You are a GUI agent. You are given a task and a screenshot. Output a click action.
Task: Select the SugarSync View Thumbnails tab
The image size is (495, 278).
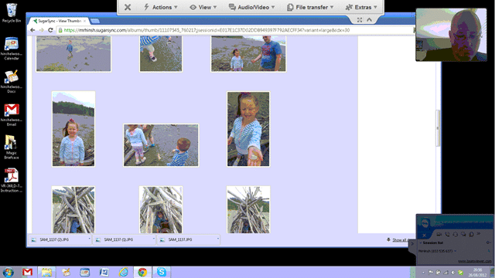tap(58, 21)
